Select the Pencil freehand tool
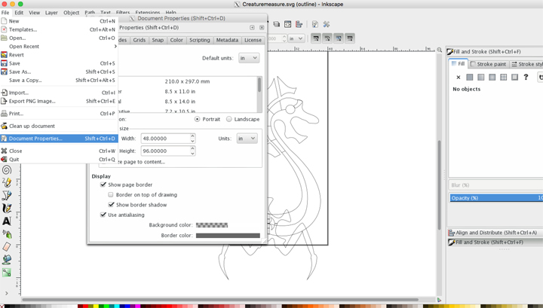The image size is (543, 308). [7, 182]
